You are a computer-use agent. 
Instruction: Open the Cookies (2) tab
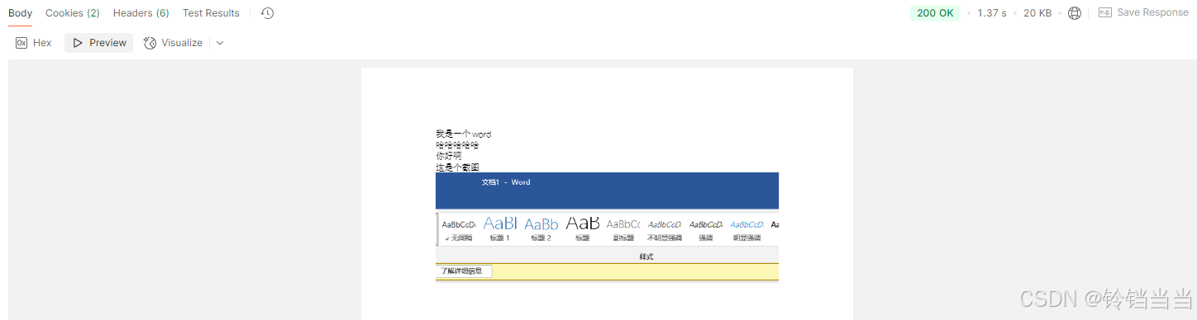pyautogui.click(x=73, y=13)
